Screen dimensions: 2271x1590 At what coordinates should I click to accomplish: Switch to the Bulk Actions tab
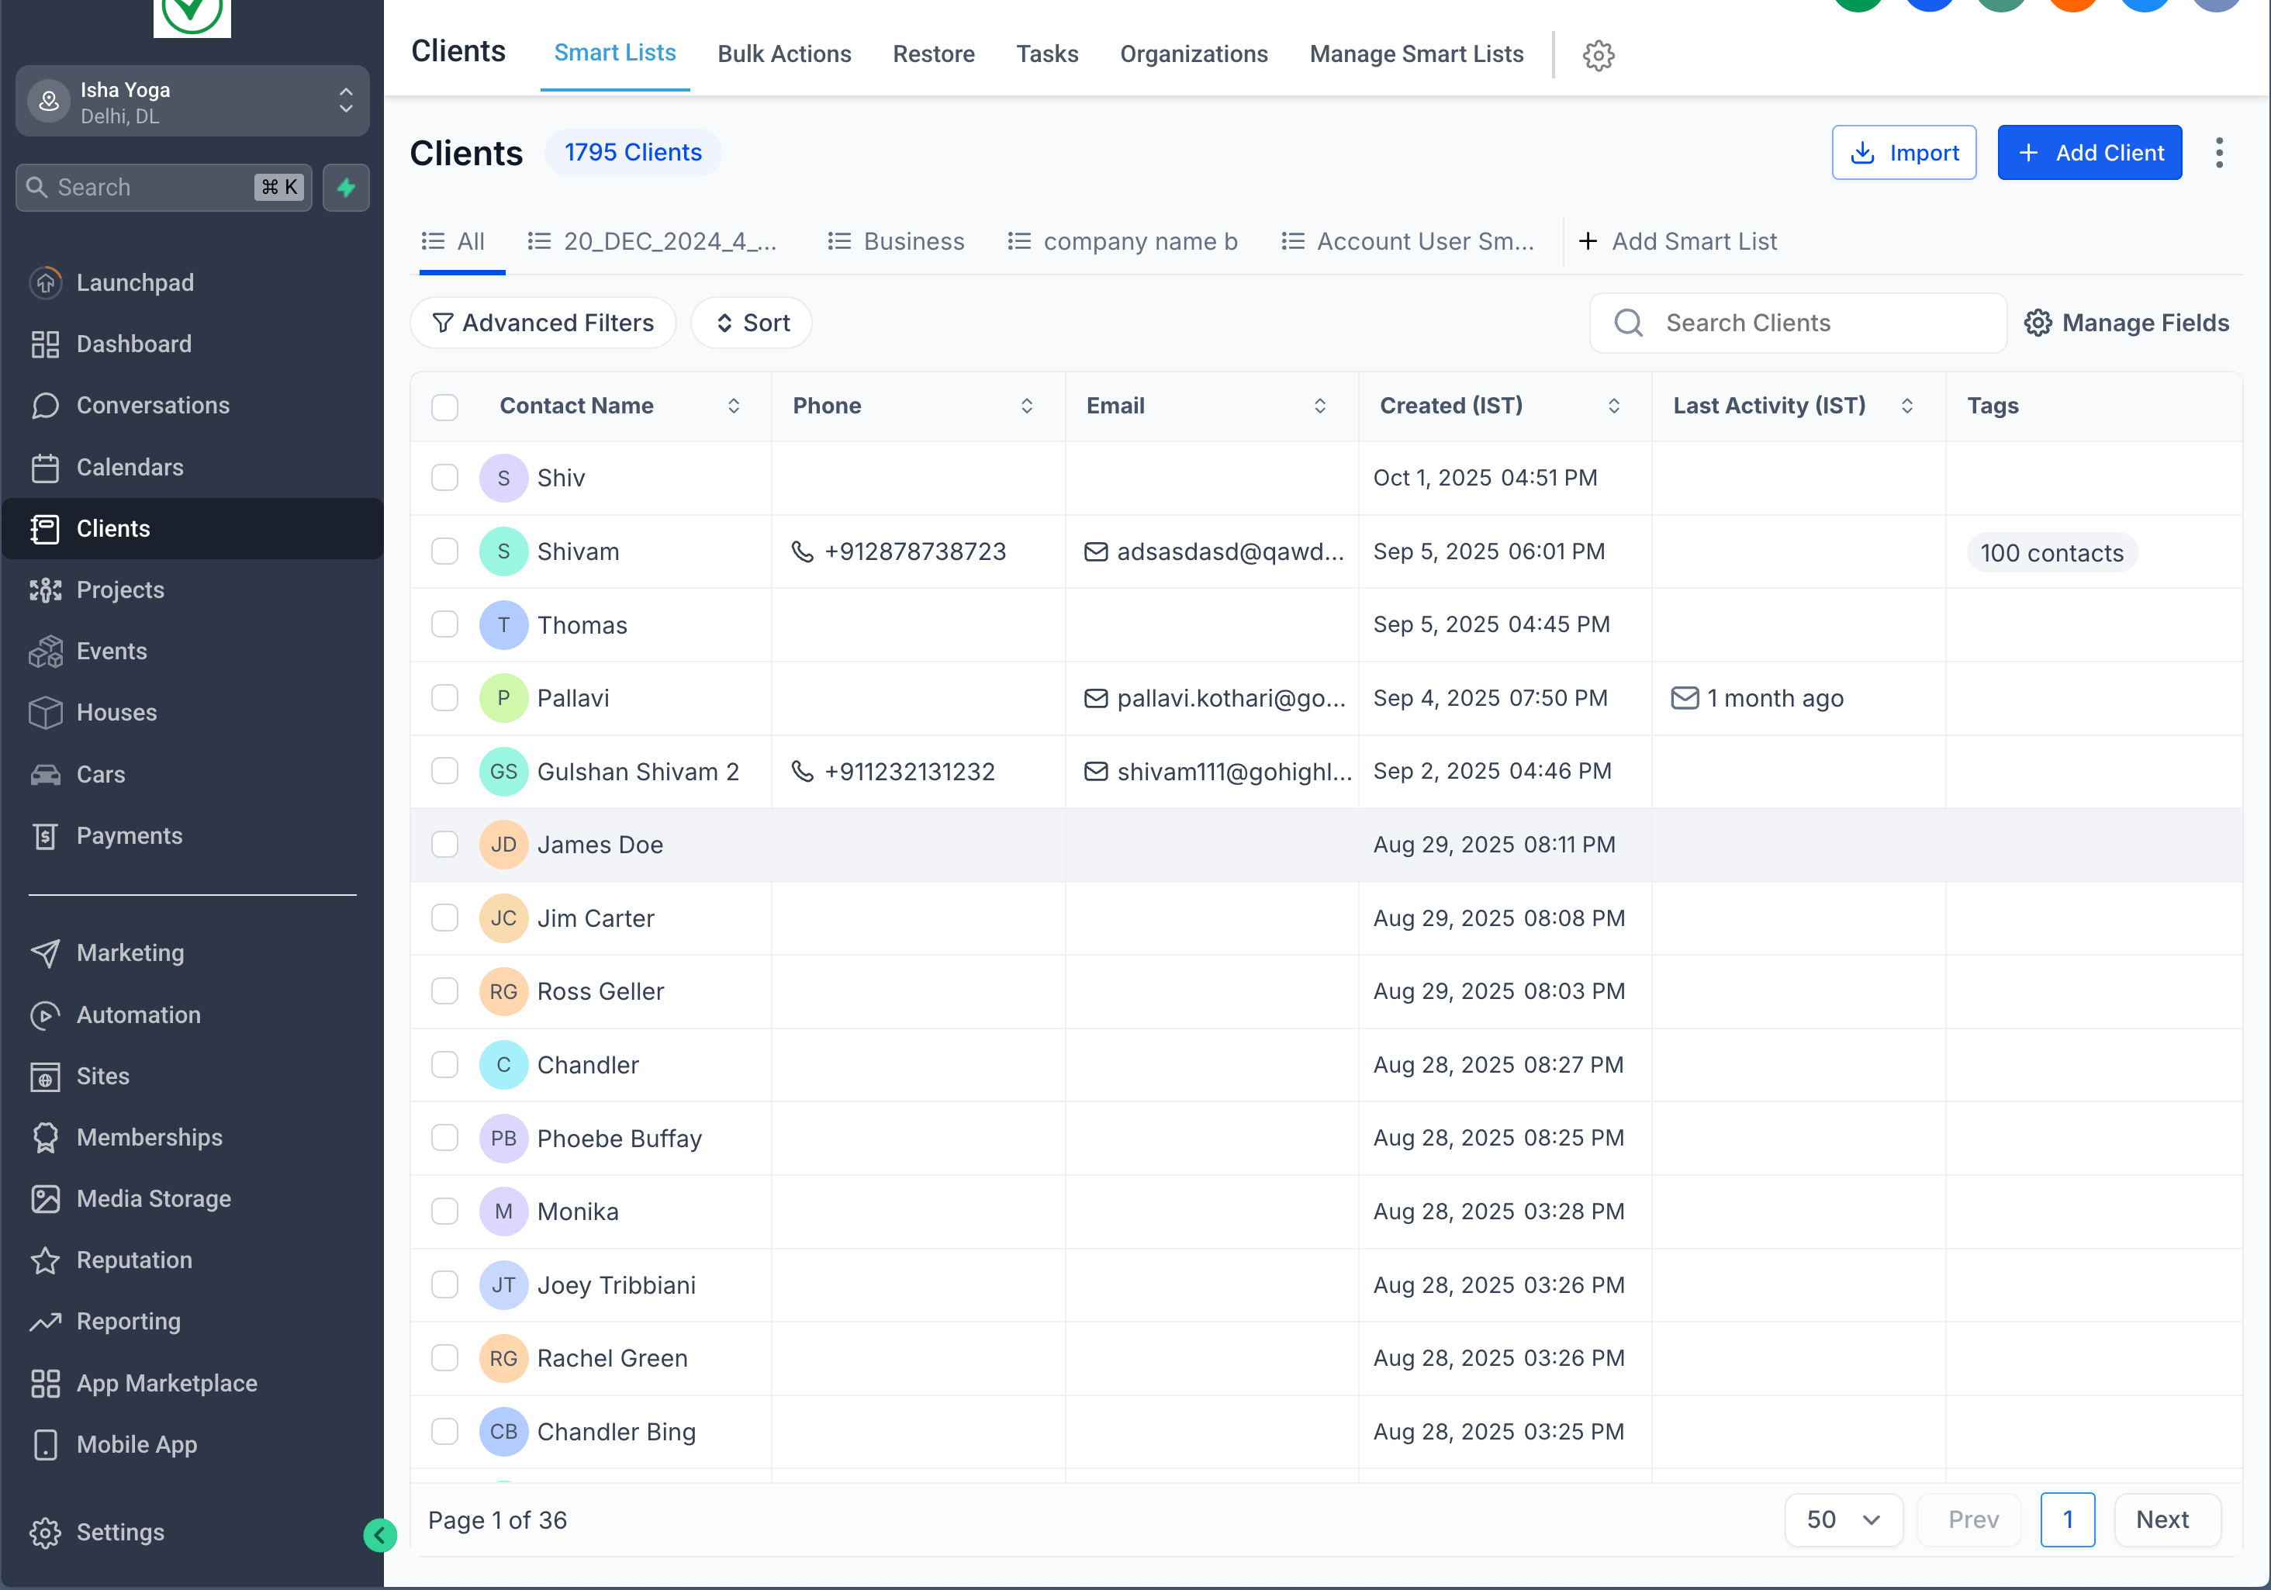pos(784,54)
